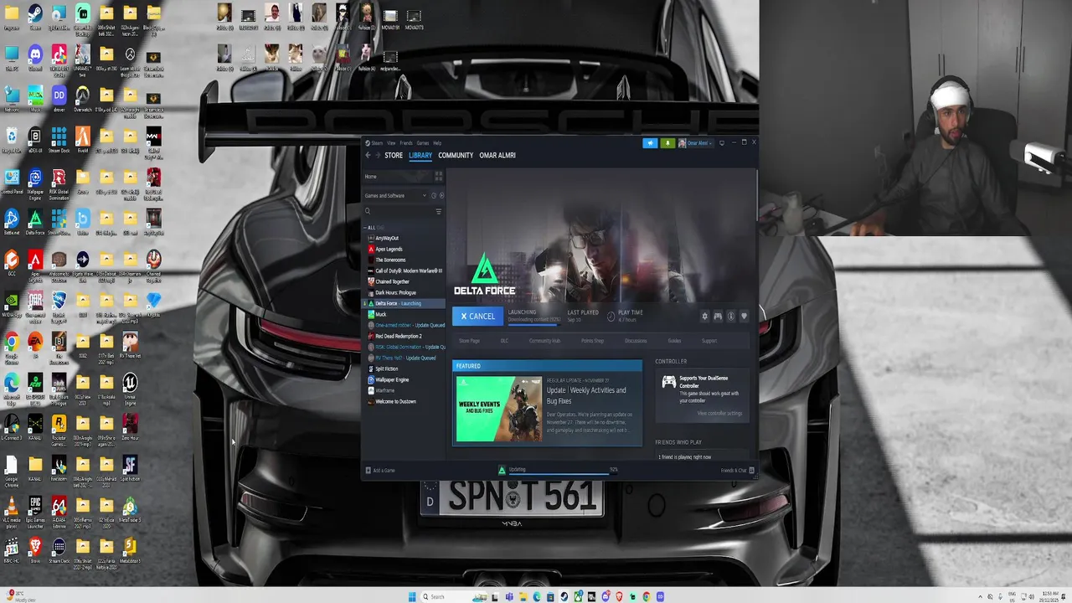Select Wallpaper Engine in library list

pos(392,380)
